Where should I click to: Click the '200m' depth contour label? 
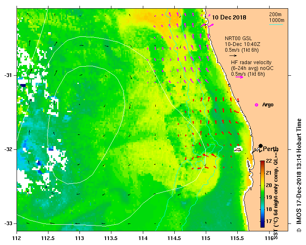tap(275, 14)
